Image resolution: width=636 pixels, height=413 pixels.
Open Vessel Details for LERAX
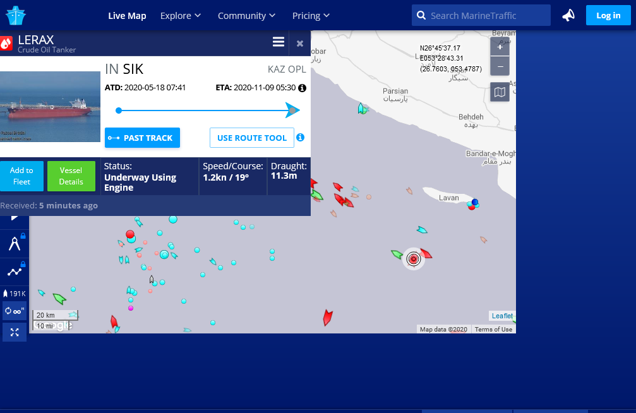pos(71,176)
